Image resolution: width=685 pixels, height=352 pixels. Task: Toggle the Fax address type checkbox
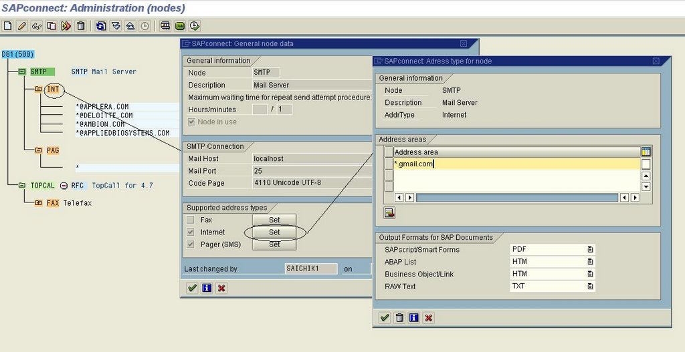[x=191, y=220]
